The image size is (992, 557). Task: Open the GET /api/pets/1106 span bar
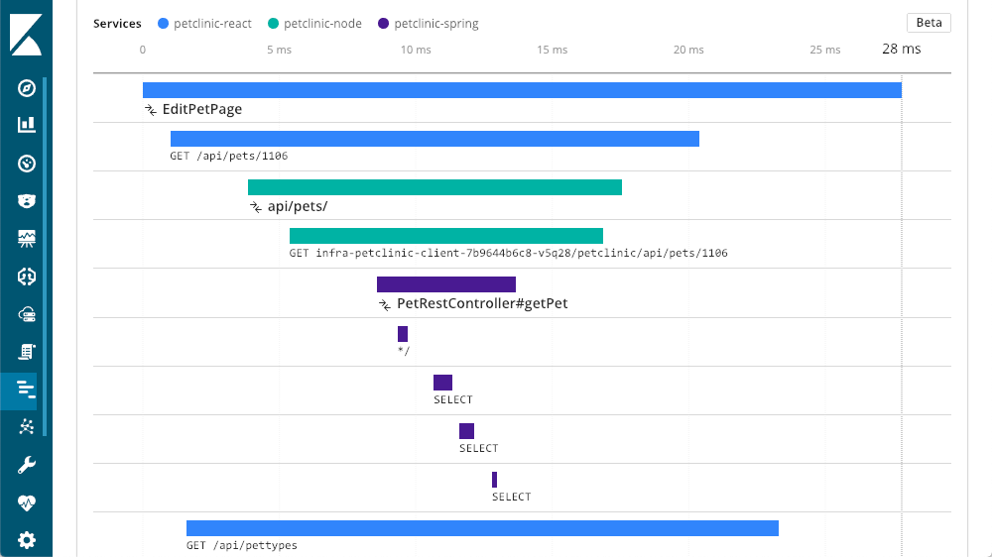(x=434, y=139)
